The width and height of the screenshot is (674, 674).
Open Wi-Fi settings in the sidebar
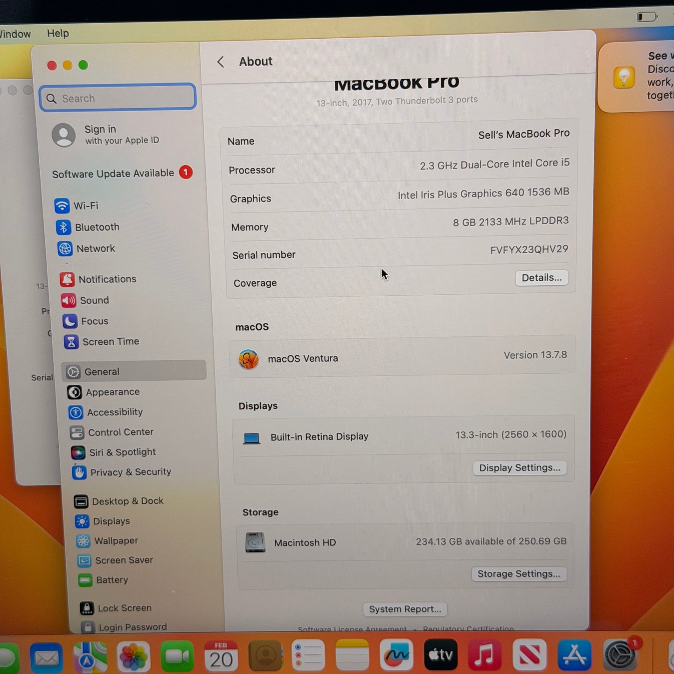pos(77,206)
